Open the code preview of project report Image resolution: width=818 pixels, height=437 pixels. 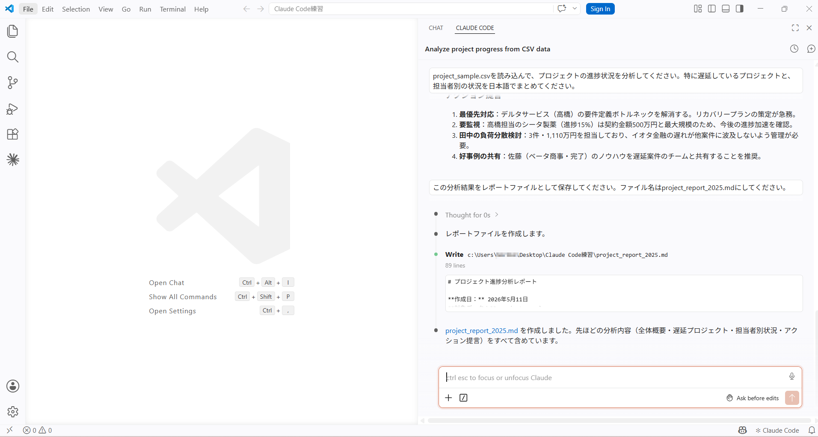624,293
